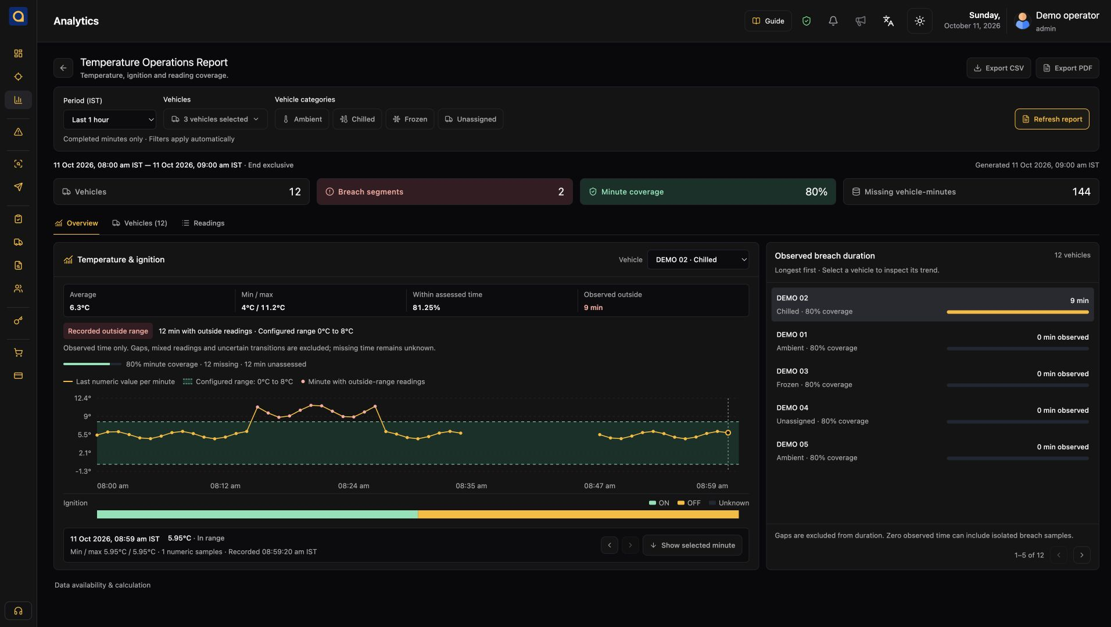The width and height of the screenshot is (1111, 627).
Task: Open the dashboard grid icon in sidebar
Action: tap(18, 53)
